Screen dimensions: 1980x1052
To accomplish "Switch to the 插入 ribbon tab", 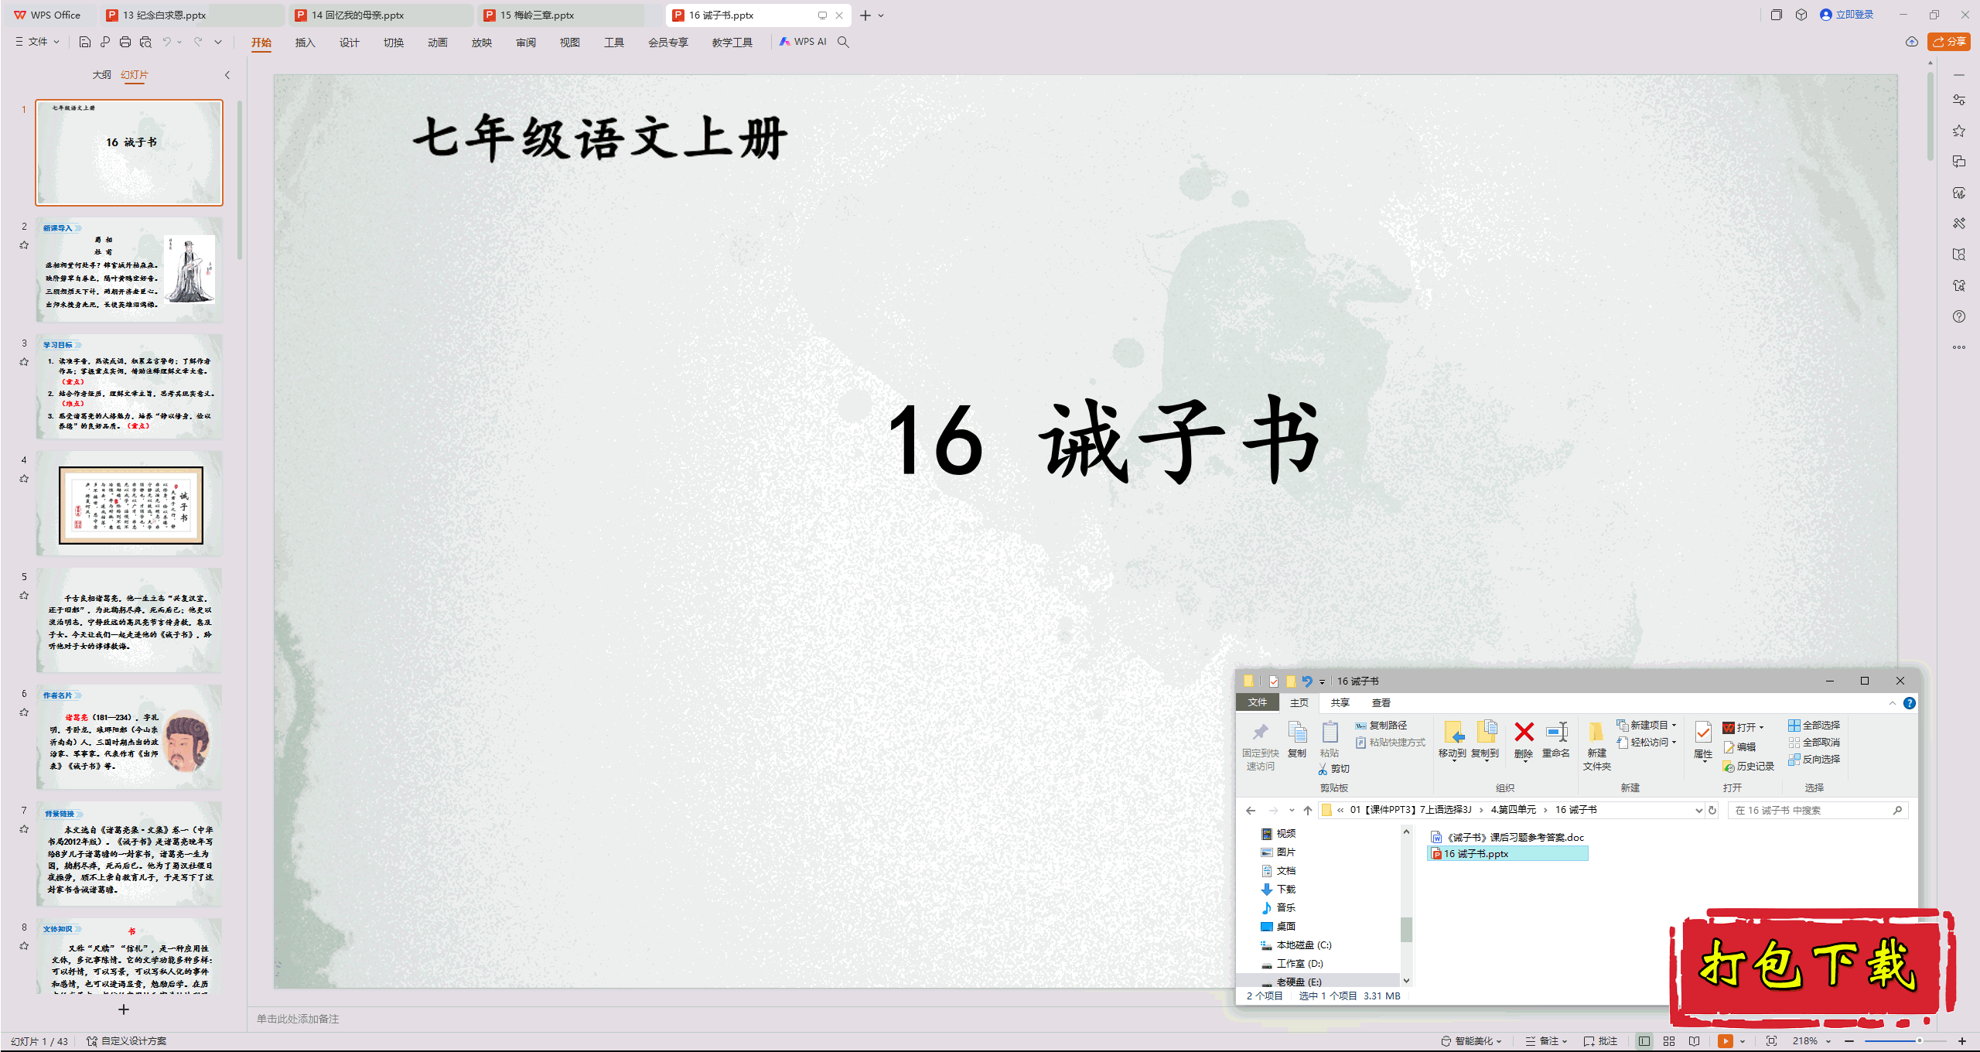I will 306,43.
